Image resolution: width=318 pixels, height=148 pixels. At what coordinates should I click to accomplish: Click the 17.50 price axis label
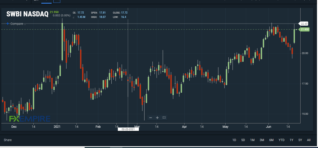point(305,84)
